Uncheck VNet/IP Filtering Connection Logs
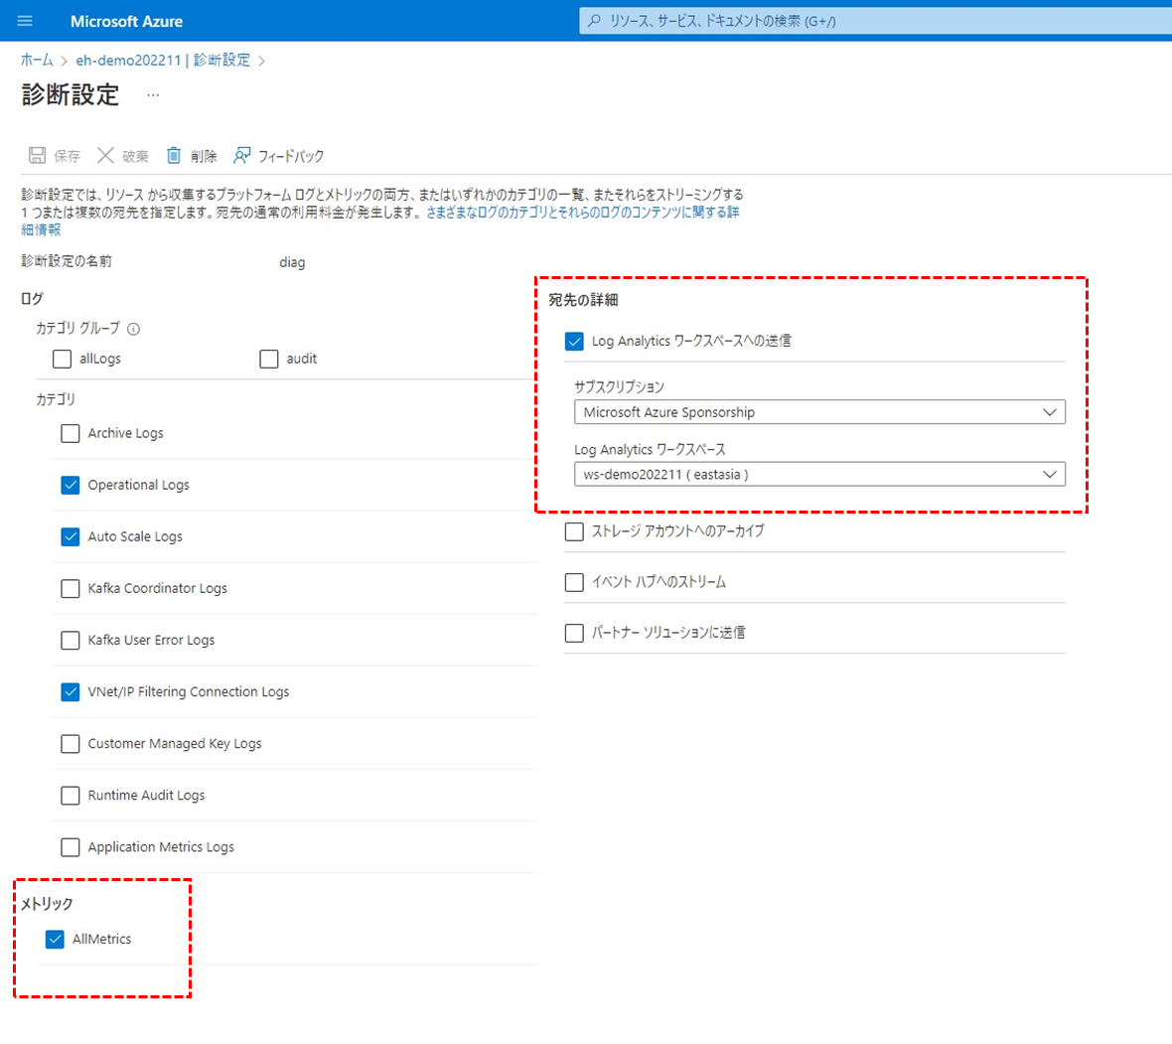The image size is (1172, 1044). pyautogui.click(x=71, y=692)
